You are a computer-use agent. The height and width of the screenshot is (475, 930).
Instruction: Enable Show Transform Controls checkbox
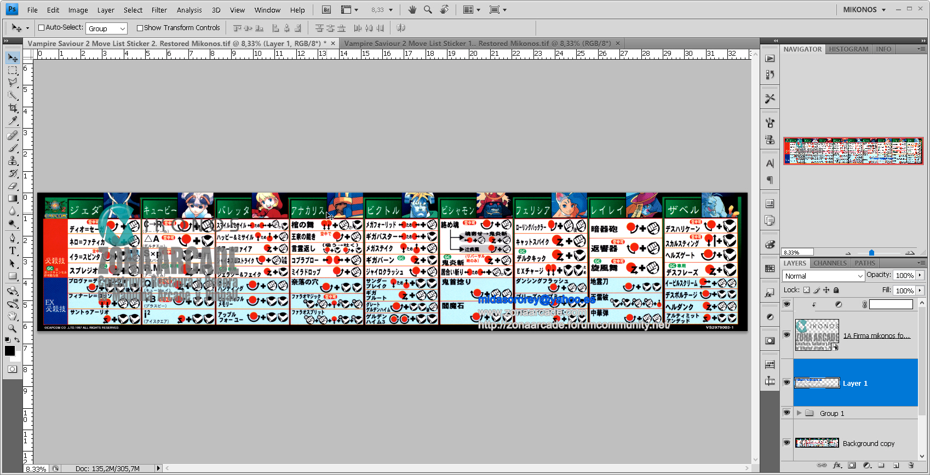[140, 28]
